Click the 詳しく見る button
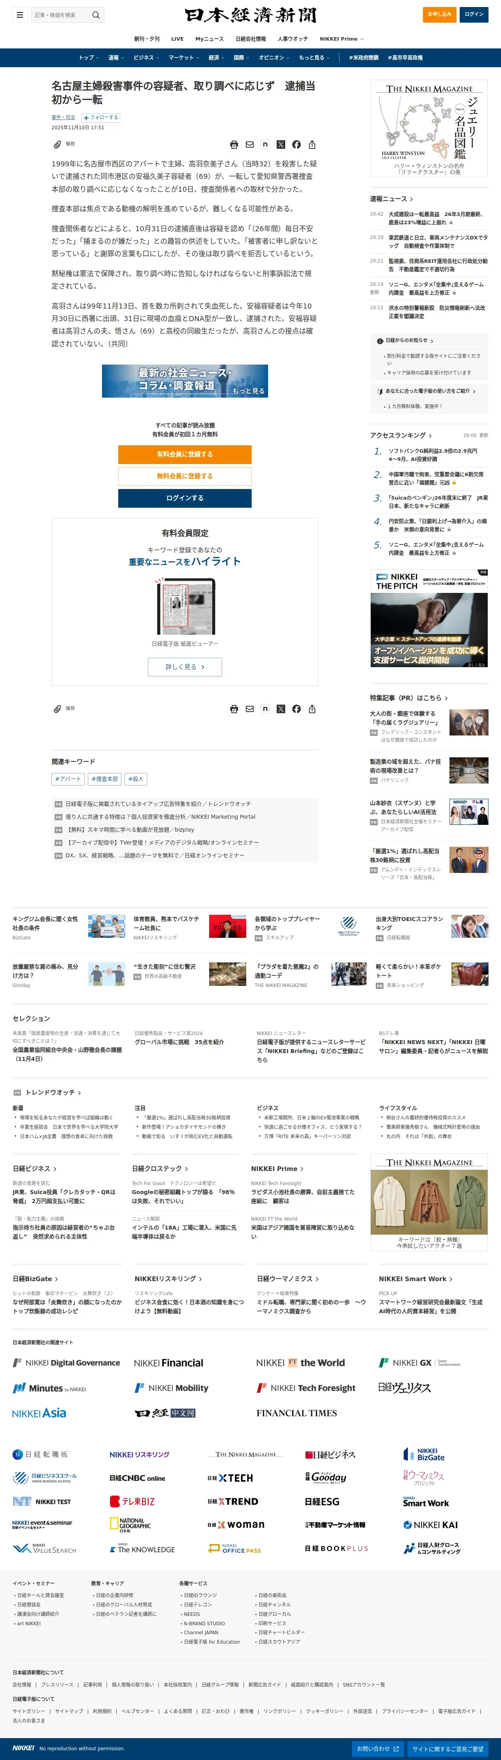This screenshot has height=1760, width=501. tap(185, 667)
